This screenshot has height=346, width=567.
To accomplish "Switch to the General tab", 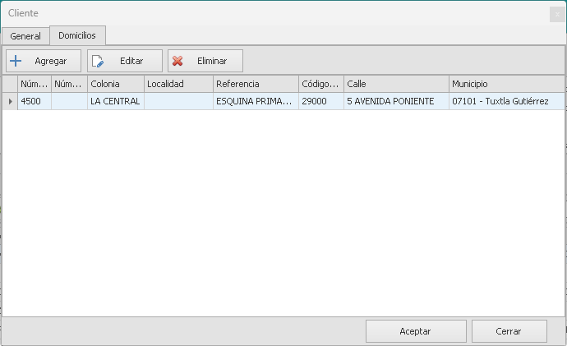I will pos(25,36).
